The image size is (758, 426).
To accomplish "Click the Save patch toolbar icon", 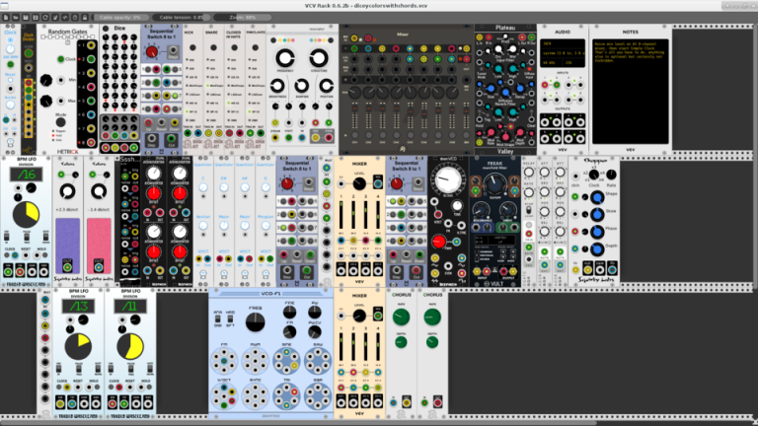I will click(26, 17).
